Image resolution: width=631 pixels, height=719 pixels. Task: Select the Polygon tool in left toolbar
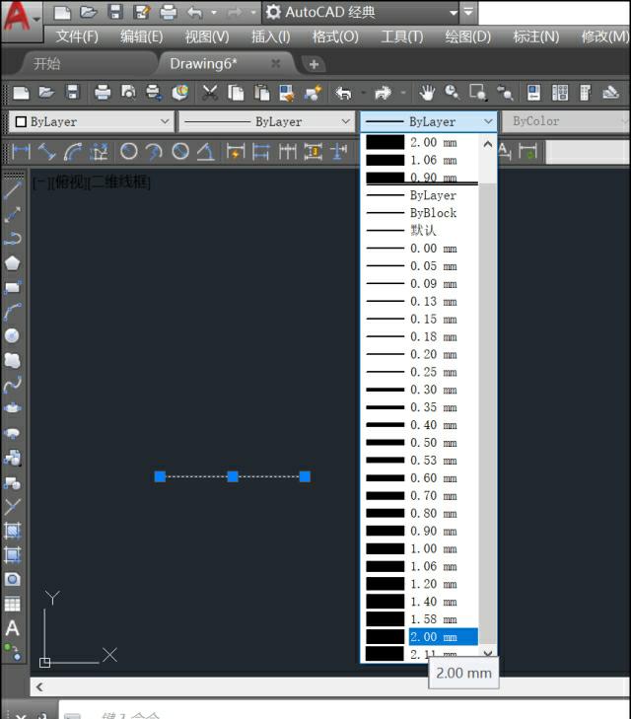click(13, 263)
